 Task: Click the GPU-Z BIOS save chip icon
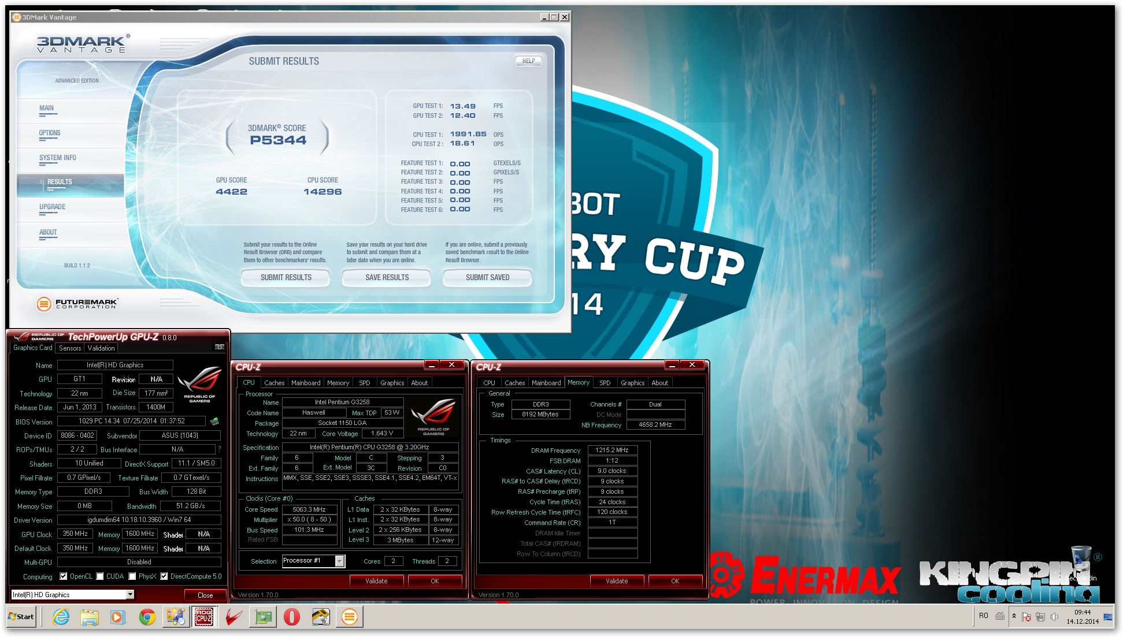coord(214,421)
